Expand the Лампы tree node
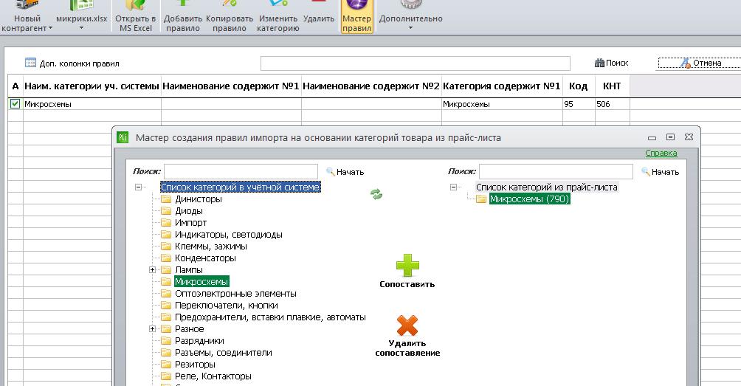This screenshot has height=386, width=741. click(152, 270)
